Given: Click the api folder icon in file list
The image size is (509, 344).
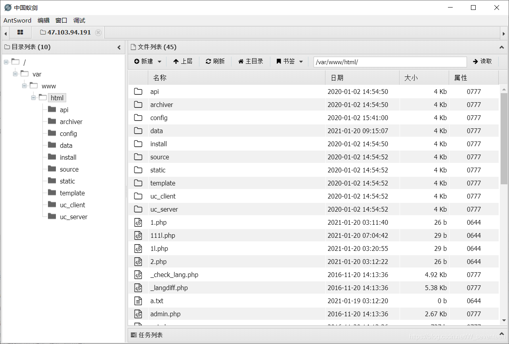Looking at the screenshot, I should point(138,92).
